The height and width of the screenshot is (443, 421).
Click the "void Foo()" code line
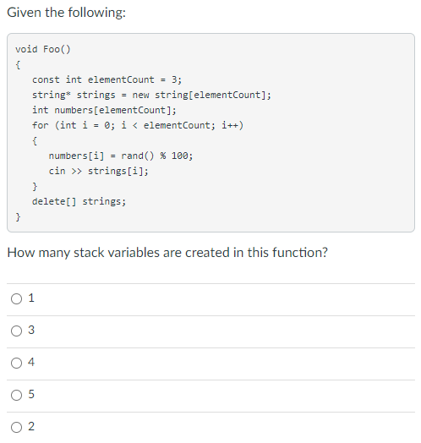(43, 49)
